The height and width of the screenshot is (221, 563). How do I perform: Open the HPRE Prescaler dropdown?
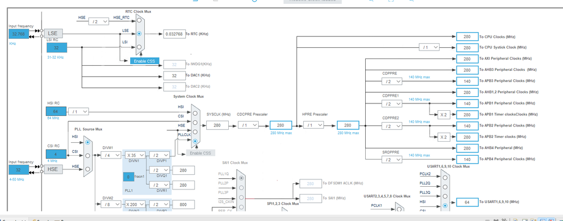tap(313, 125)
